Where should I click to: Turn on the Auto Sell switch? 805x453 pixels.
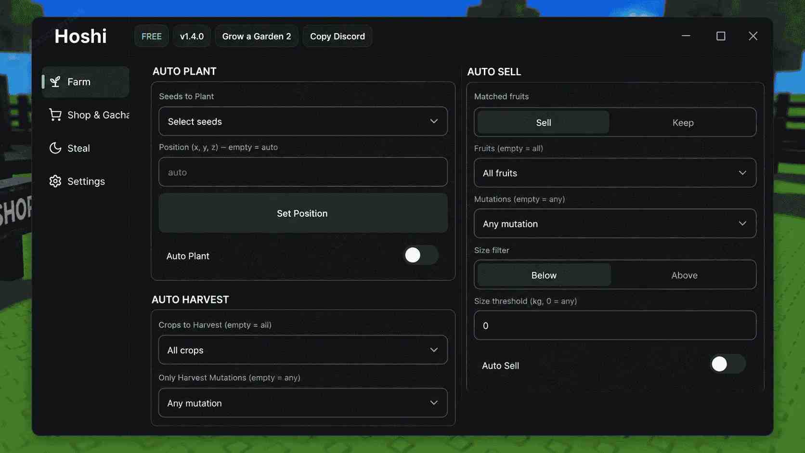pos(727,364)
